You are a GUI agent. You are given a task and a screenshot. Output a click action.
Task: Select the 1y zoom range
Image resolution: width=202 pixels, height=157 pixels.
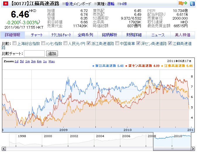pos(45,61)
